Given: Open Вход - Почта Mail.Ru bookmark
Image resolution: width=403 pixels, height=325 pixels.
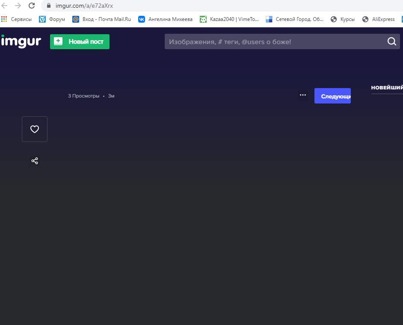Looking at the screenshot, I should point(102,19).
